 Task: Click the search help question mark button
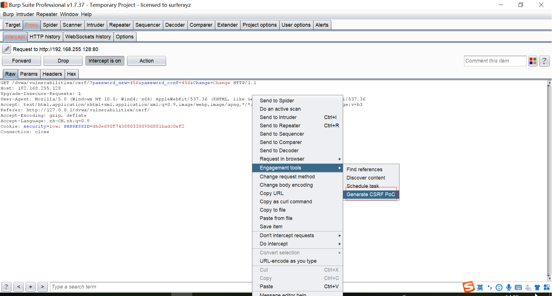[x=6, y=287]
